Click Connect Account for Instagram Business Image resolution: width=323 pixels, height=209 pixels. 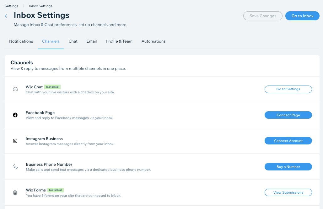[288, 141]
